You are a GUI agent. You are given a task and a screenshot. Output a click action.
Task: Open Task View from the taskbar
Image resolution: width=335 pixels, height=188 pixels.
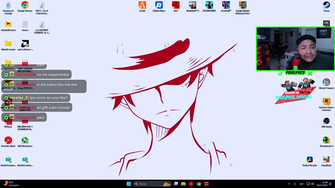pos(176,184)
